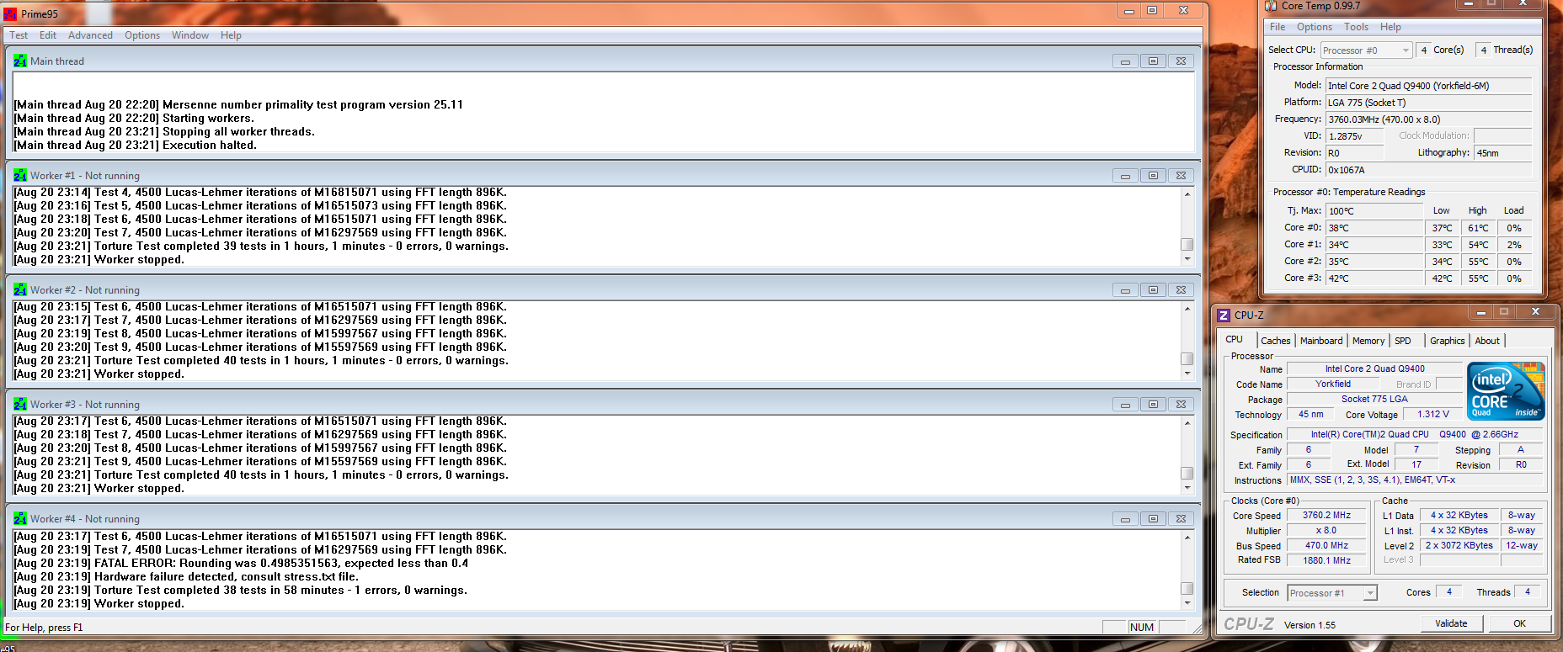Click the NUM indicator in the status bar

1142,627
